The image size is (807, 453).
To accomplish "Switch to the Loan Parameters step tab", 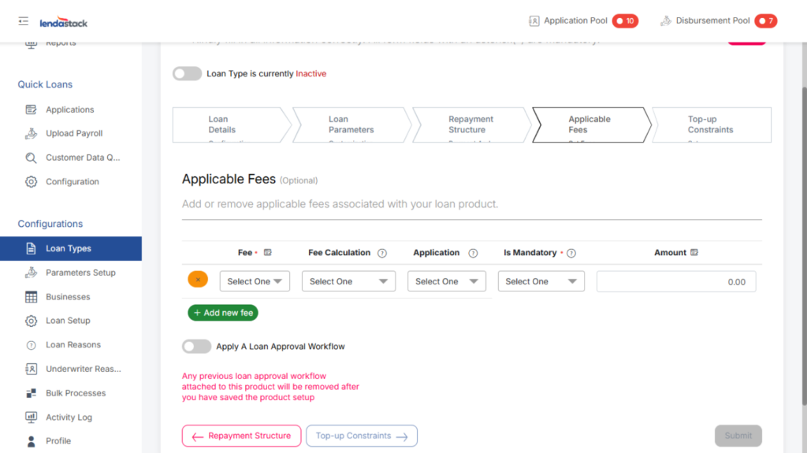I will pos(351,124).
